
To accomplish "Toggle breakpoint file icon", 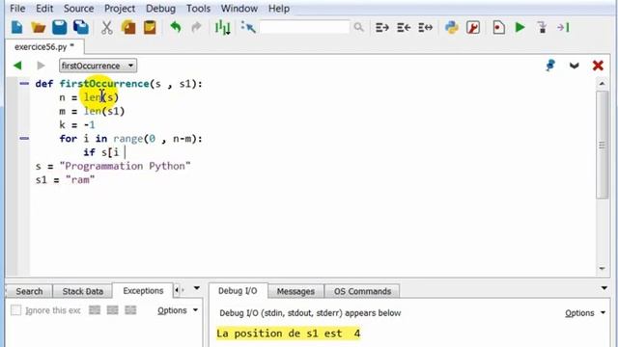I will click(x=498, y=28).
